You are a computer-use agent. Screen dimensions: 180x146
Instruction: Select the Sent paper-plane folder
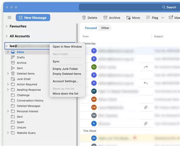click(20, 68)
